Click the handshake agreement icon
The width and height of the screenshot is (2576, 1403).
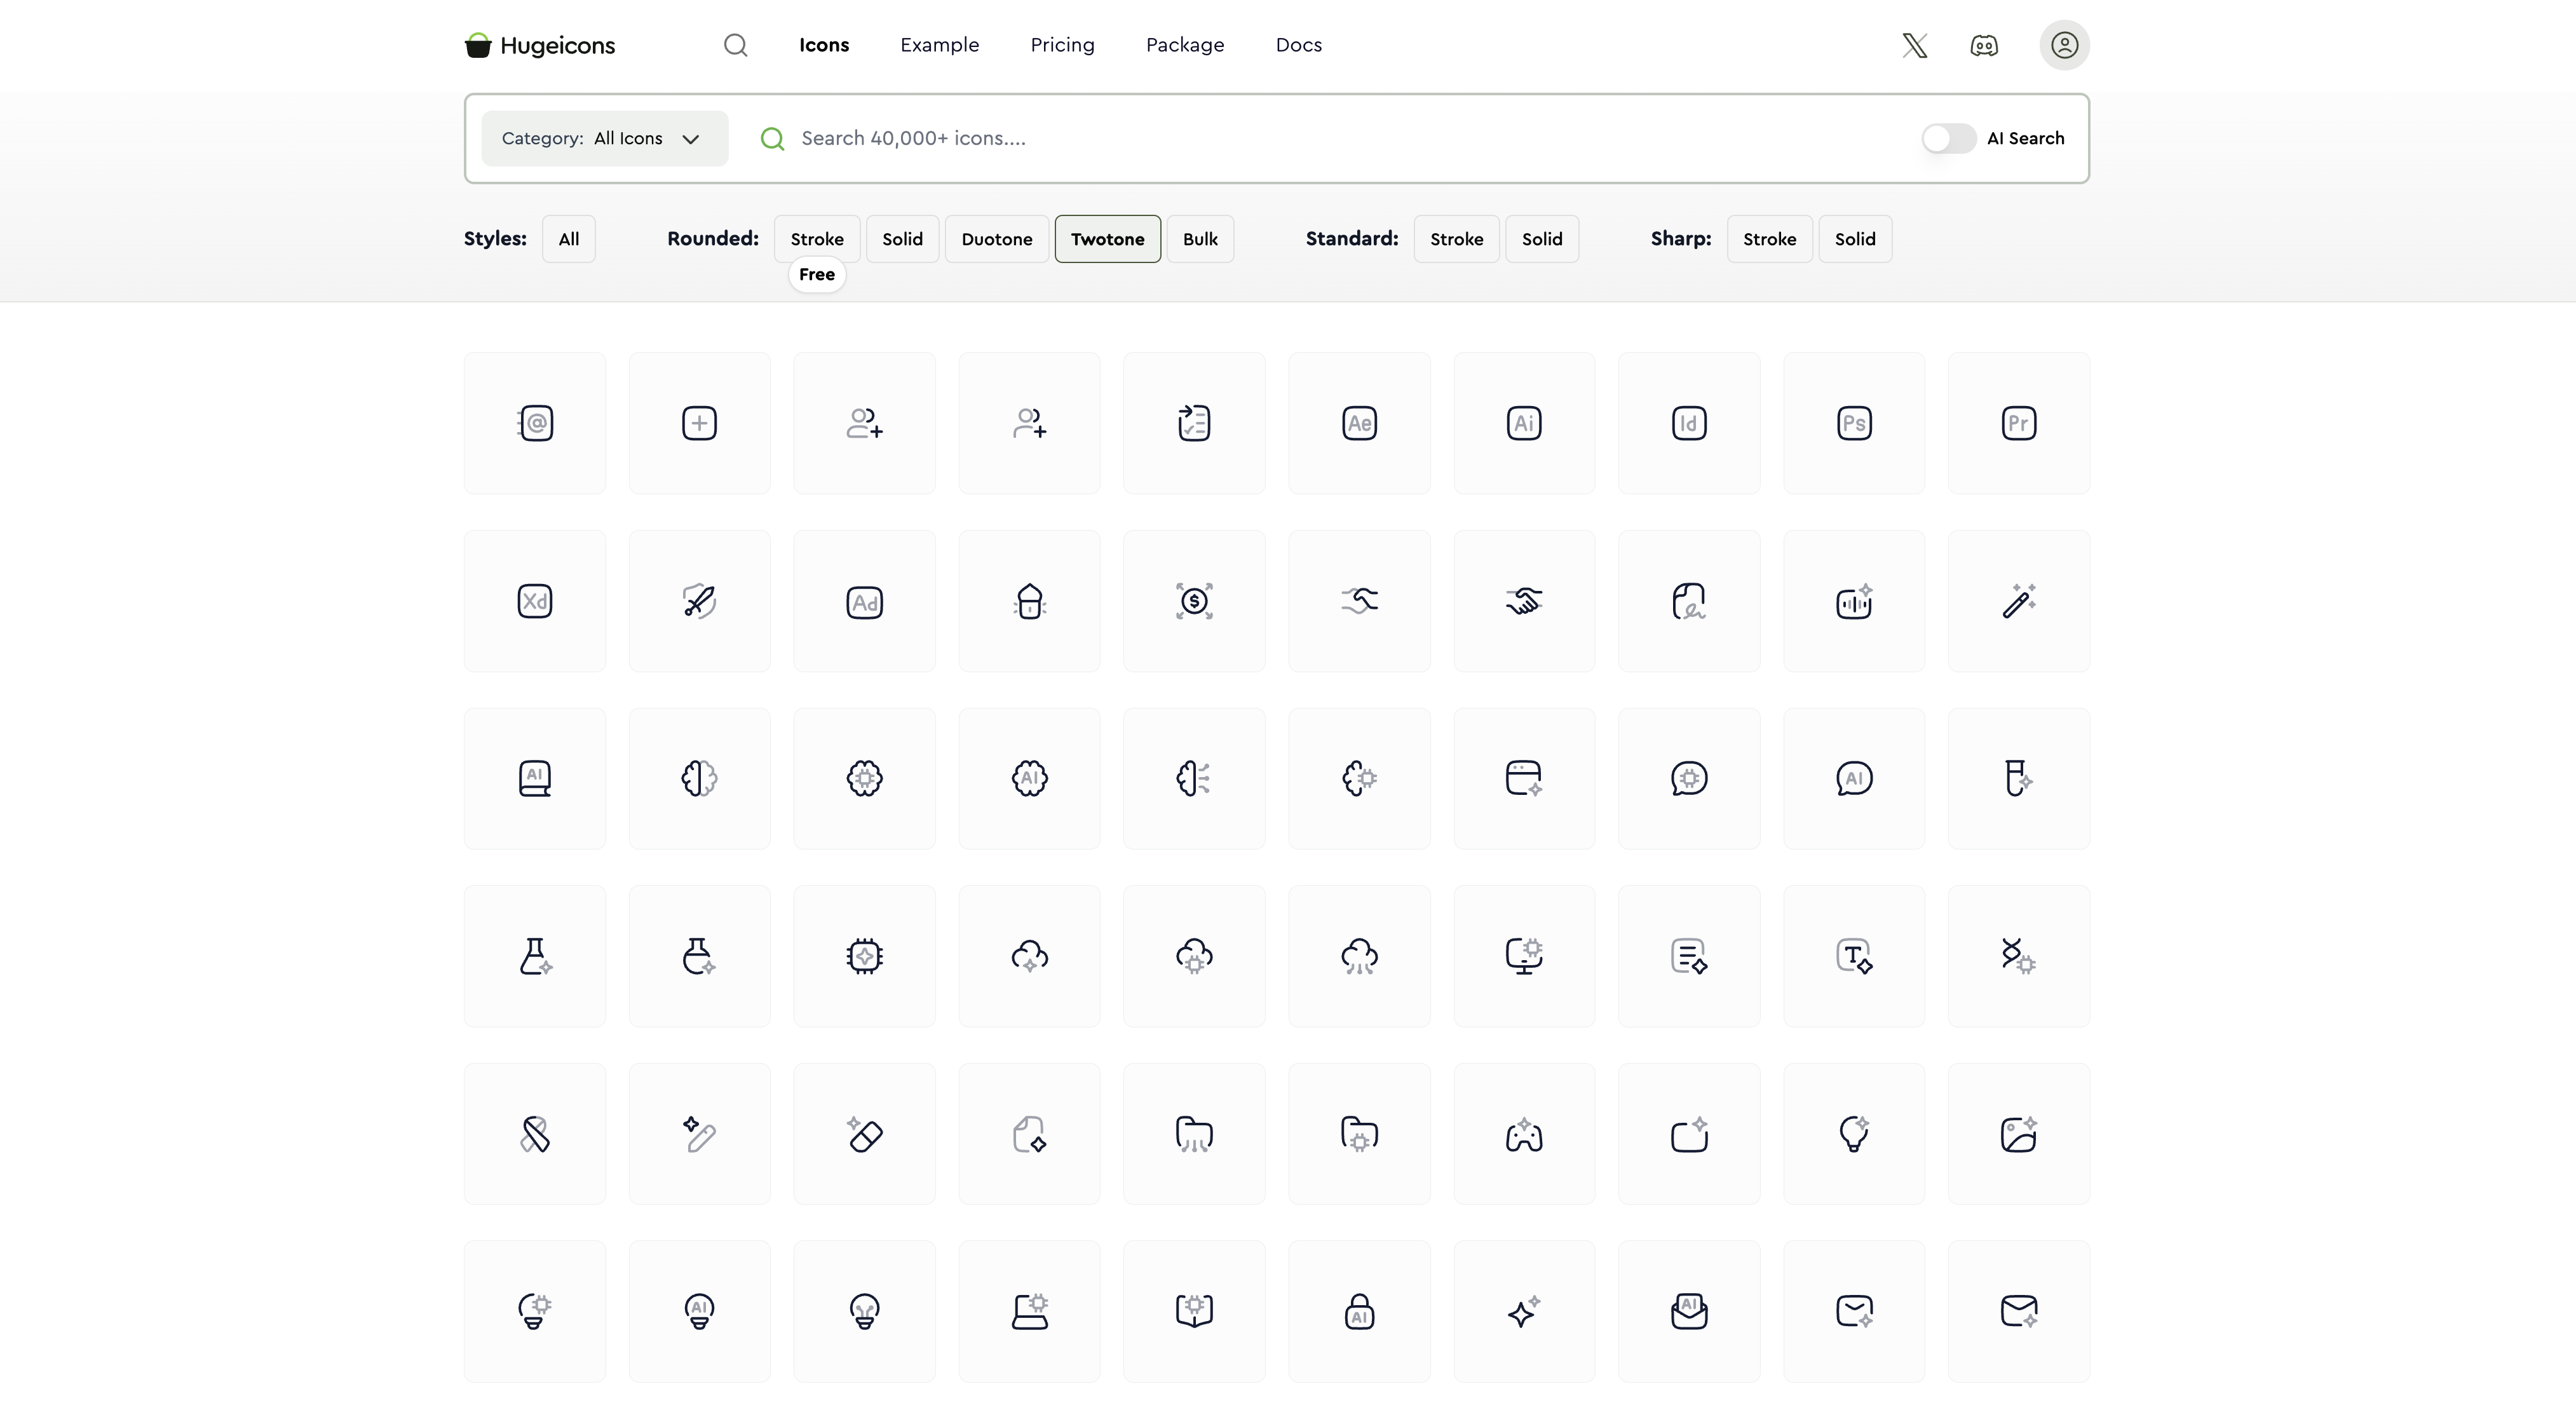tap(1523, 601)
